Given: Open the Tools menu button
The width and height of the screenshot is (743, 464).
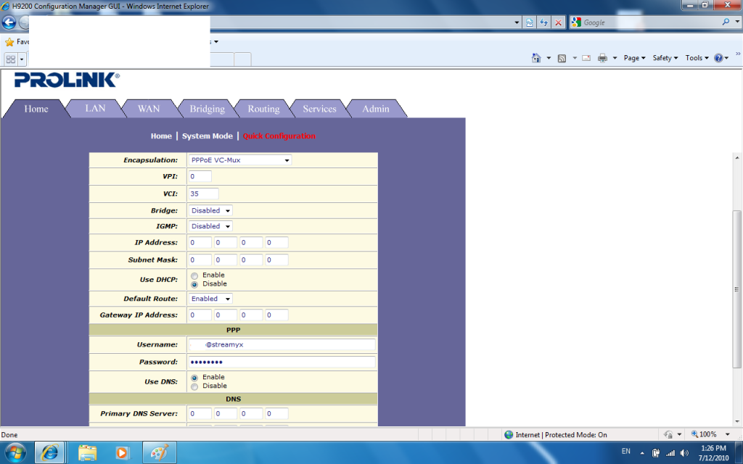Looking at the screenshot, I should tap(697, 58).
